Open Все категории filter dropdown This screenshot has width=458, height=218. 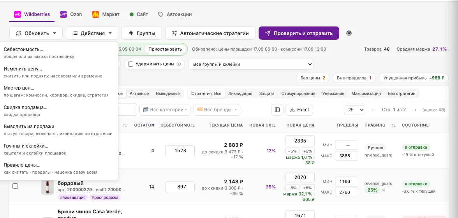pos(165,110)
